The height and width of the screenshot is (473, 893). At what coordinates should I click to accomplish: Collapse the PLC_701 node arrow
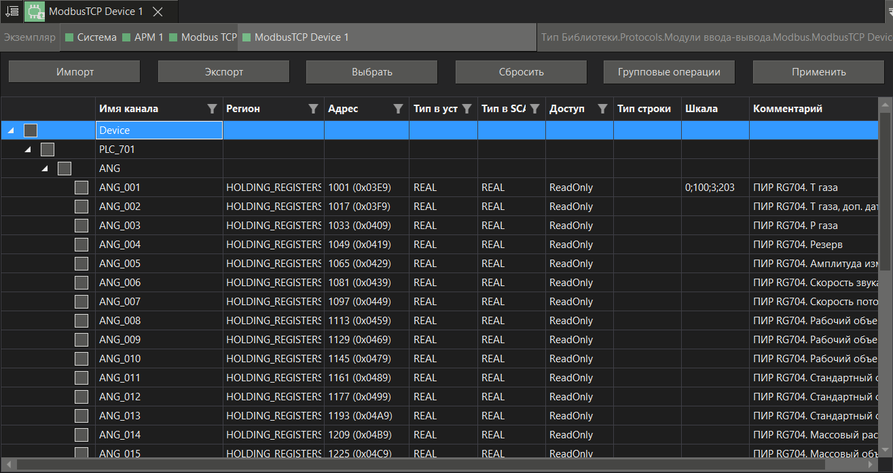[28, 150]
